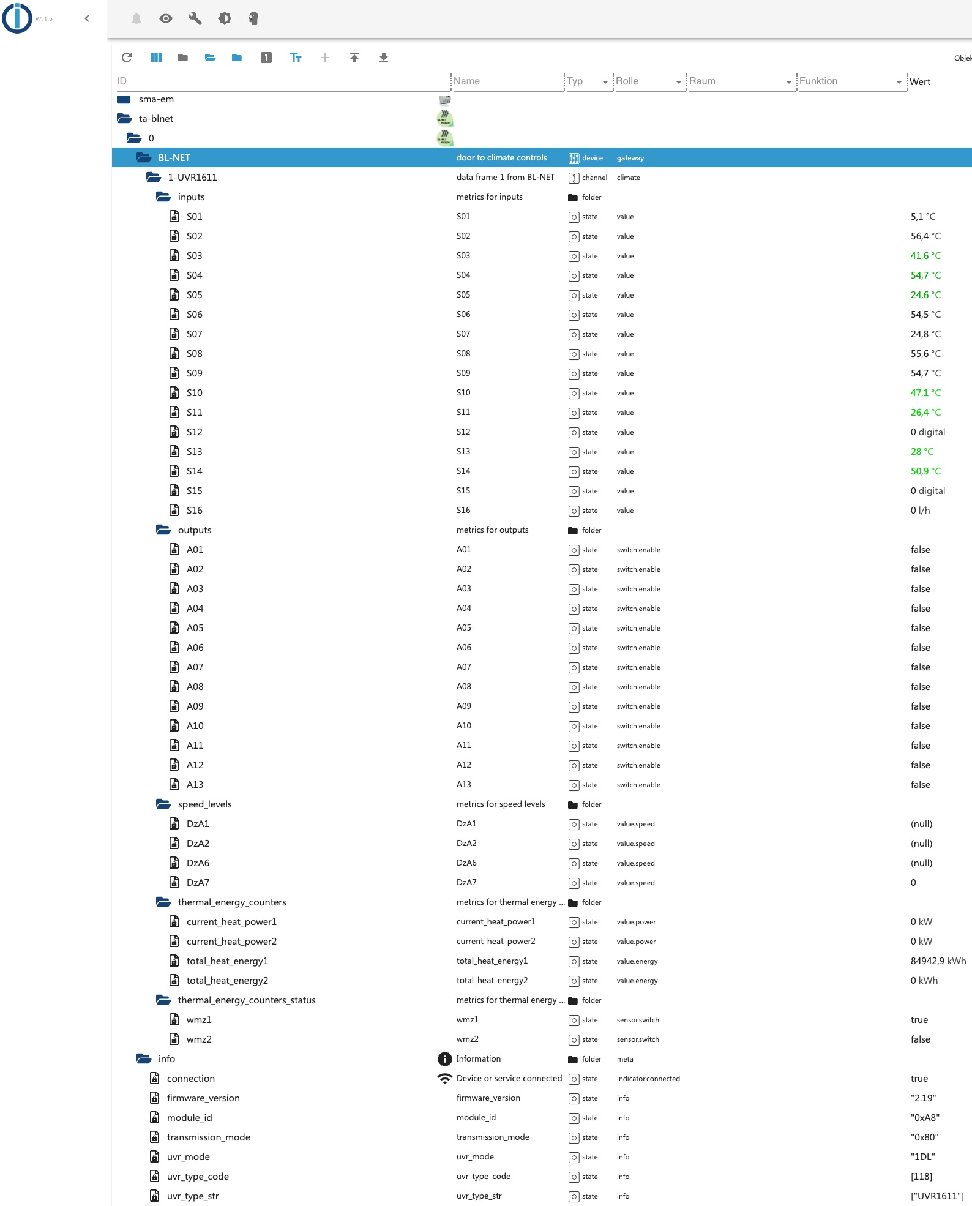Screen dimensions: 972x1206
Task: Collapse the 1-UVR1611 channel folder
Action: (154, 178)
